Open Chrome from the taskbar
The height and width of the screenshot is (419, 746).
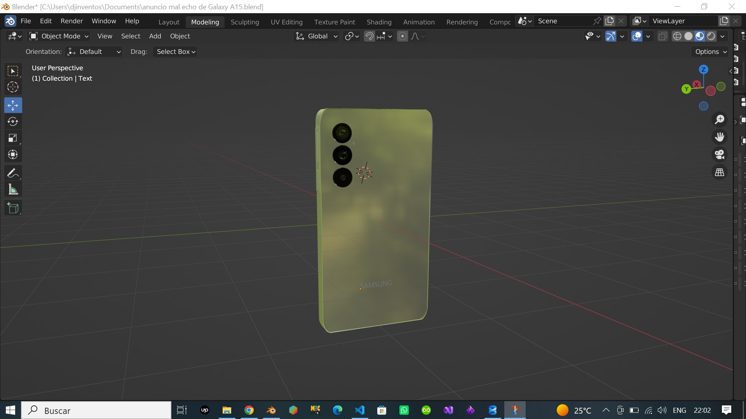point(249,410)
